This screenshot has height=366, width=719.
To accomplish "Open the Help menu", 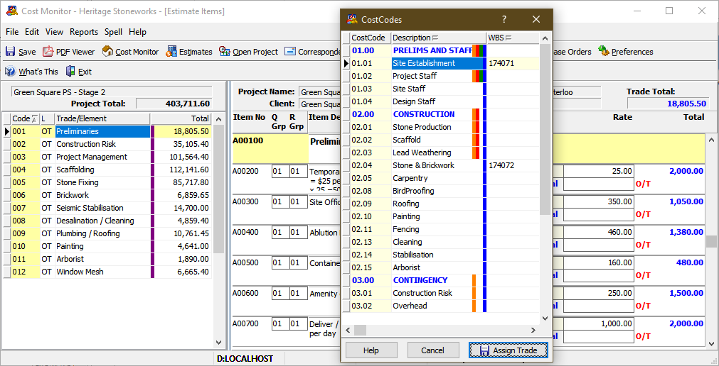I will [137, 32].
